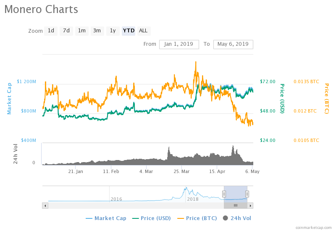Click the $72.00 price label
The width and height of the screenshot is (336, 231).
pyautogui.click(x=268, y=81)
